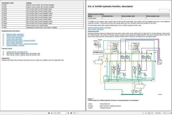The height and width of the screenshot is (115, 172).
Task: Open Servo system link on right page
Action: coord(96,29)
